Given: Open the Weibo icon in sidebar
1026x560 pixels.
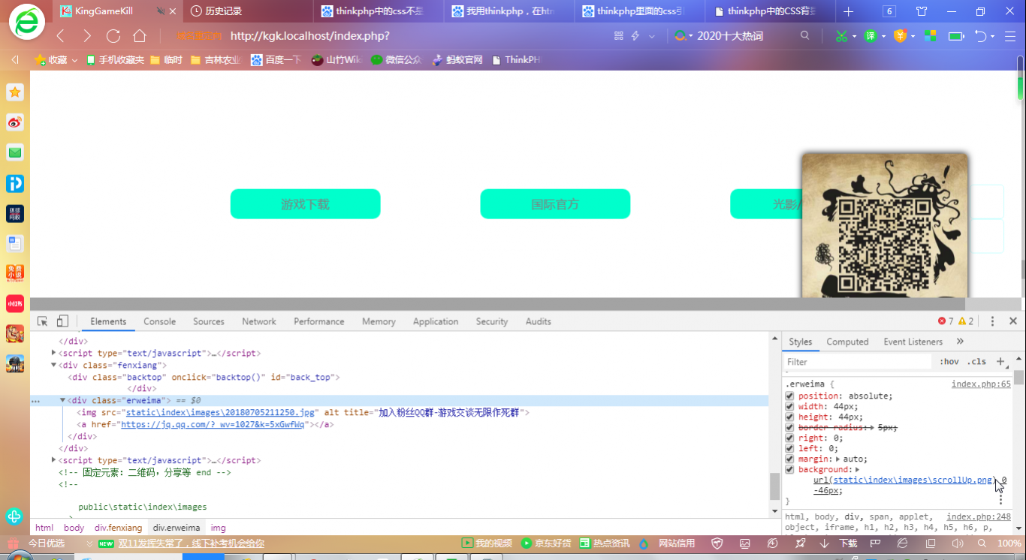Looking at the screenshot, I should 15,122.
